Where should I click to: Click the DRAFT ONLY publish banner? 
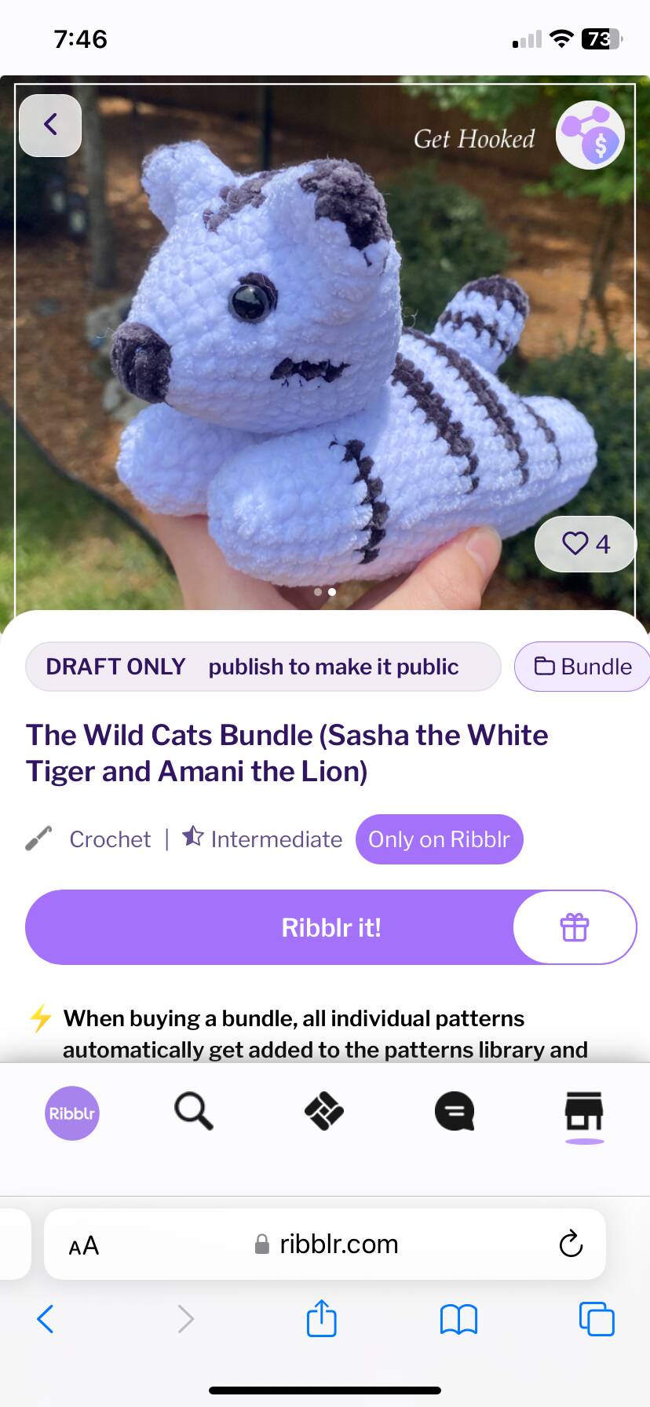coord(263,667)
